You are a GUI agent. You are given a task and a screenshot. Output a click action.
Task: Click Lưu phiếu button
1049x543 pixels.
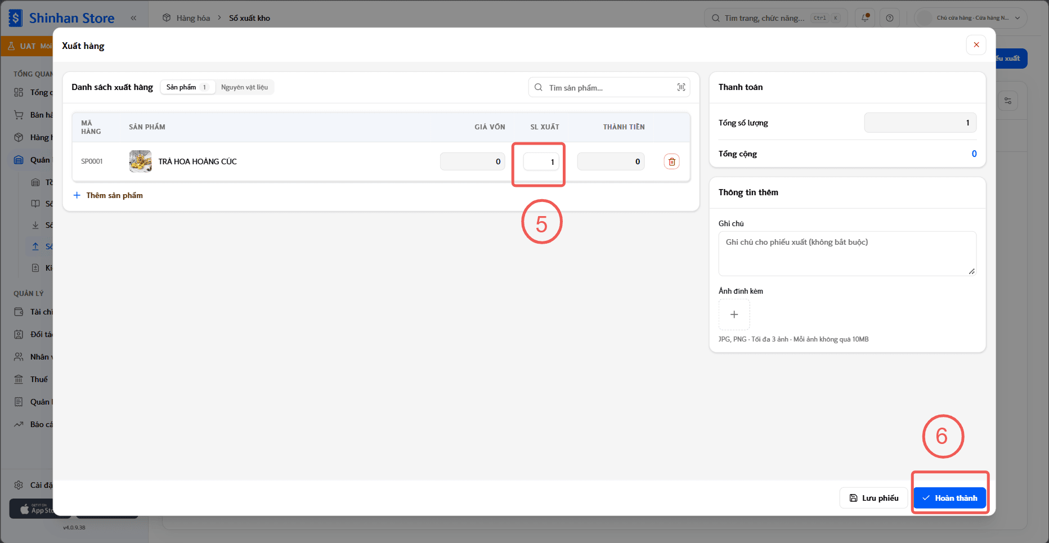tap(873, 498)
